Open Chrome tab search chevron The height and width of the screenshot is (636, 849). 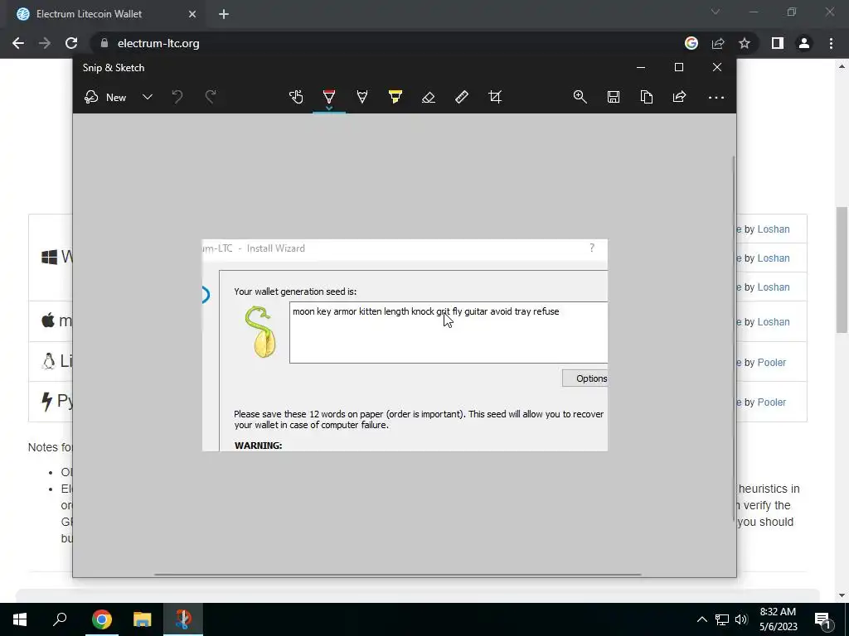coord(716,12)
